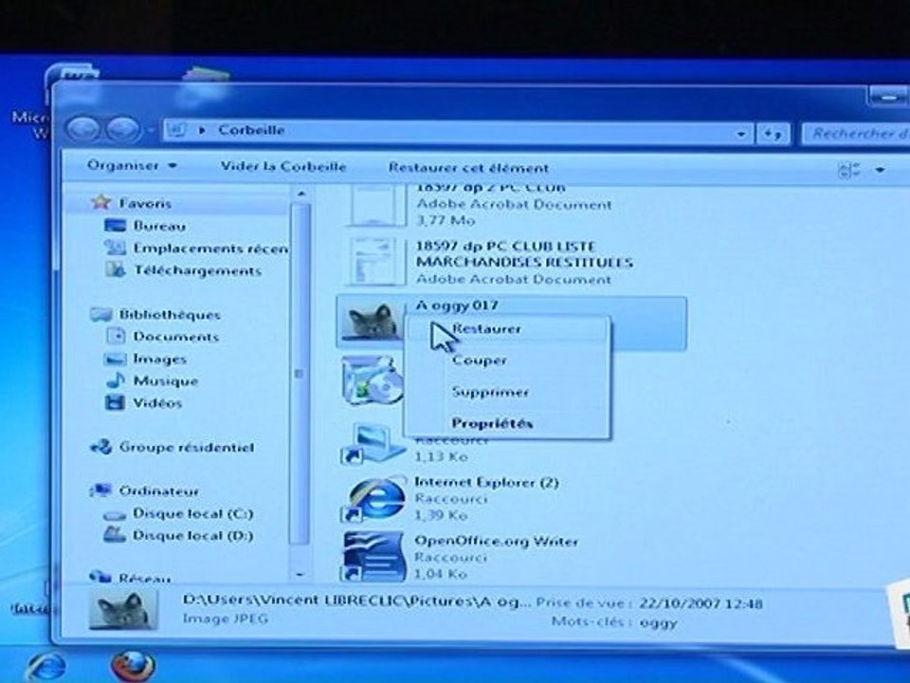Open Disque local (C:)
This screenshot has width=910, height=683.
179,514
